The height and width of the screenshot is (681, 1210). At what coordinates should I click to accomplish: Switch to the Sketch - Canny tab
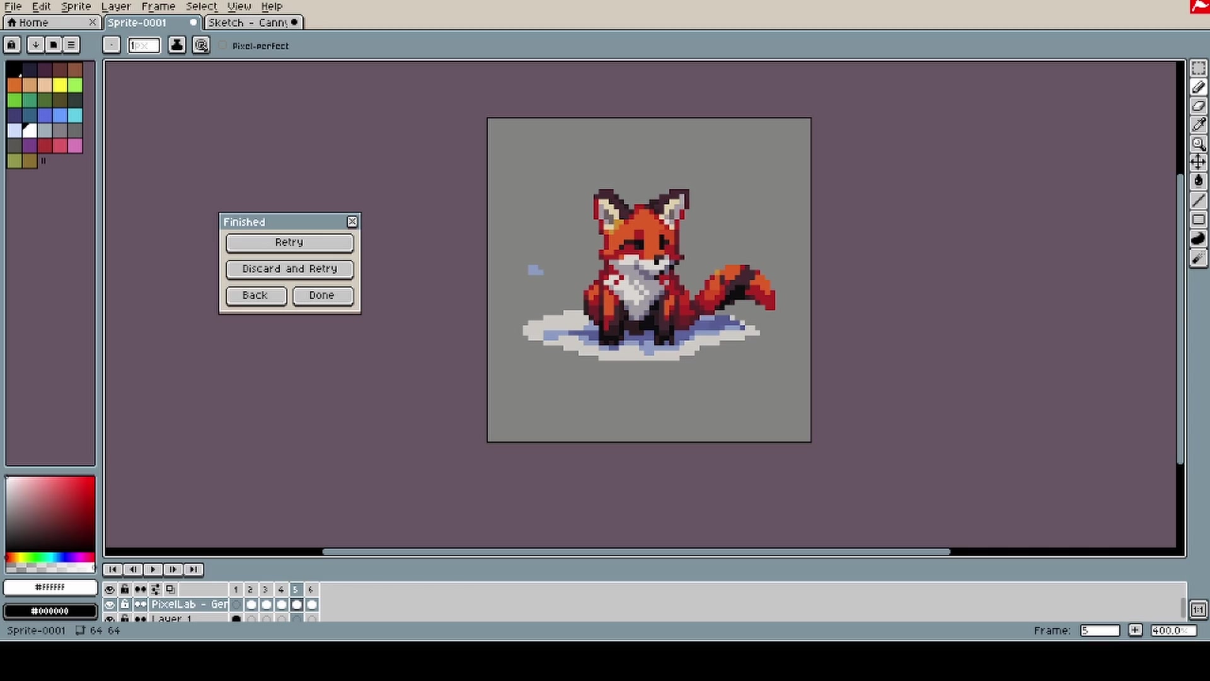point(248,23)
